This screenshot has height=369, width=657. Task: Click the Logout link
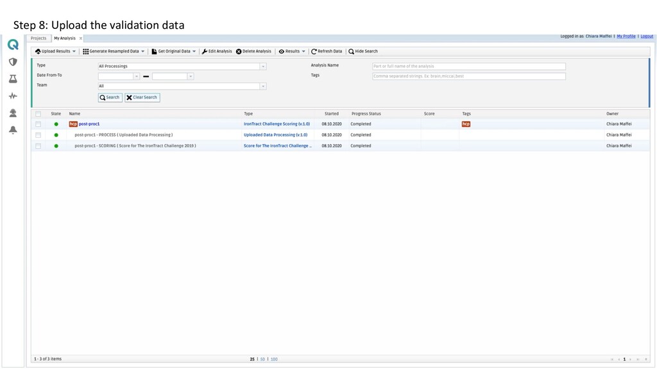(647, 37)
